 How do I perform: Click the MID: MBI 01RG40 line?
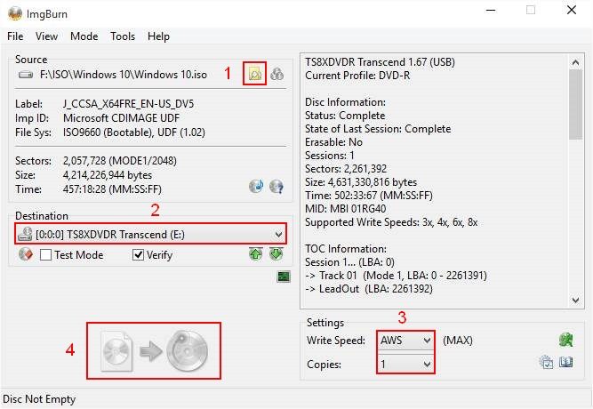point(346,209)
